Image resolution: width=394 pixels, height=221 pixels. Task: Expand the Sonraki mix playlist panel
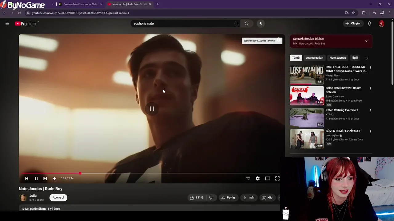tap(366, 41)
